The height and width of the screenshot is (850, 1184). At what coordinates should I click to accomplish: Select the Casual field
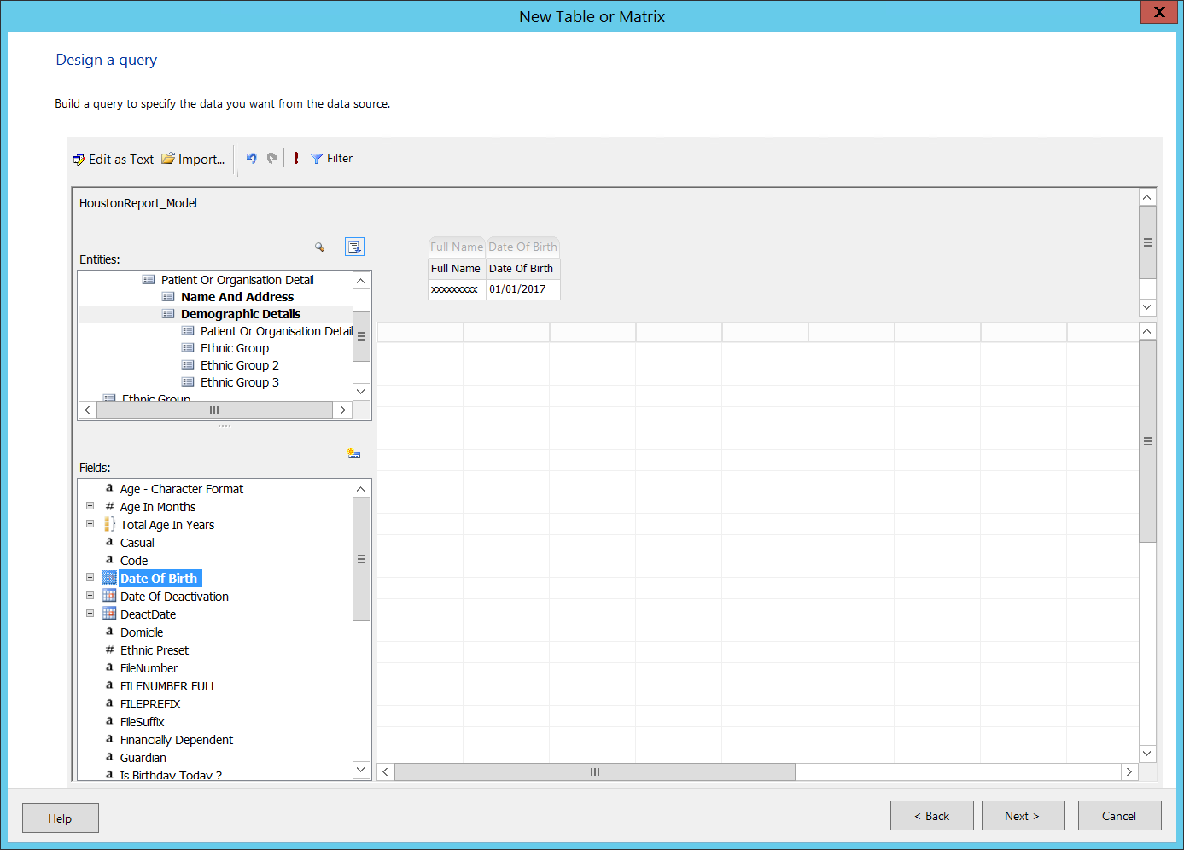coord(137,543)
